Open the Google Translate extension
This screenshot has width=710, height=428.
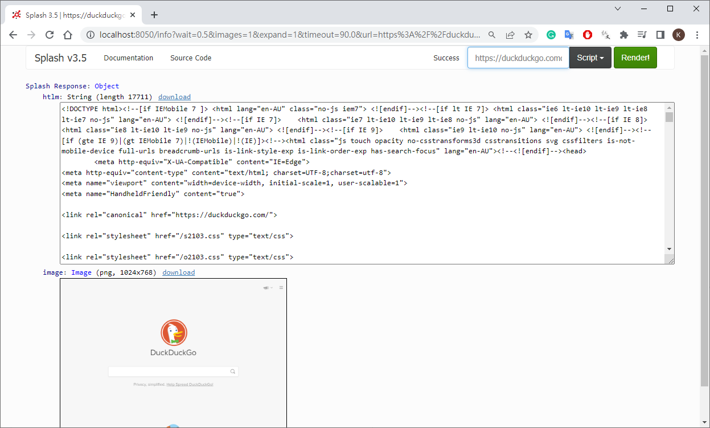[569, 35]
